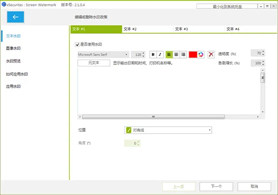Image resolution: width=278 pixels, height=195 pixels.
Task: Toggle the 是否使用水印 checkbox
Action: click(77, 45)
